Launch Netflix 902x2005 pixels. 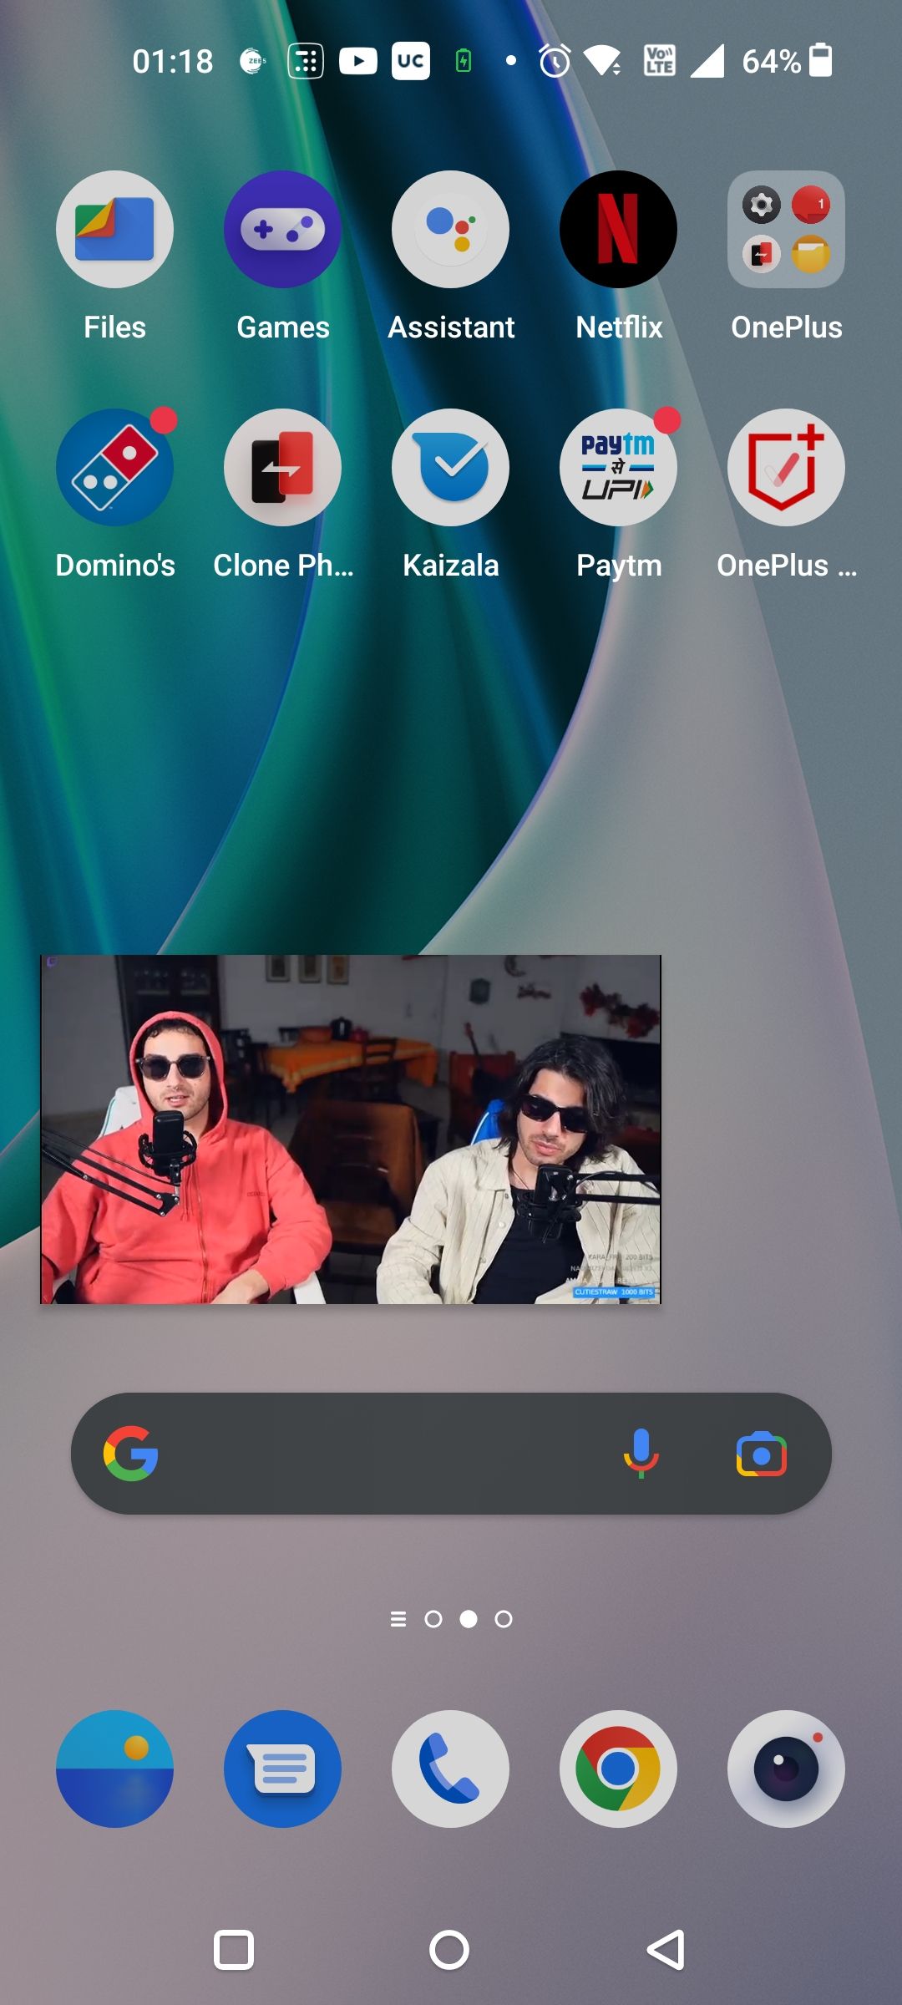tap(618, 230)
